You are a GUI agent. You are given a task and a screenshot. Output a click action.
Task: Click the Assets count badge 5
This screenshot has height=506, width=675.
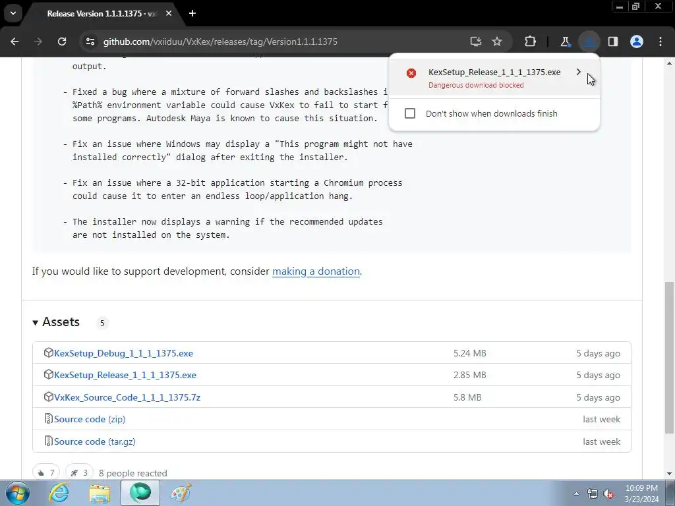102,323
